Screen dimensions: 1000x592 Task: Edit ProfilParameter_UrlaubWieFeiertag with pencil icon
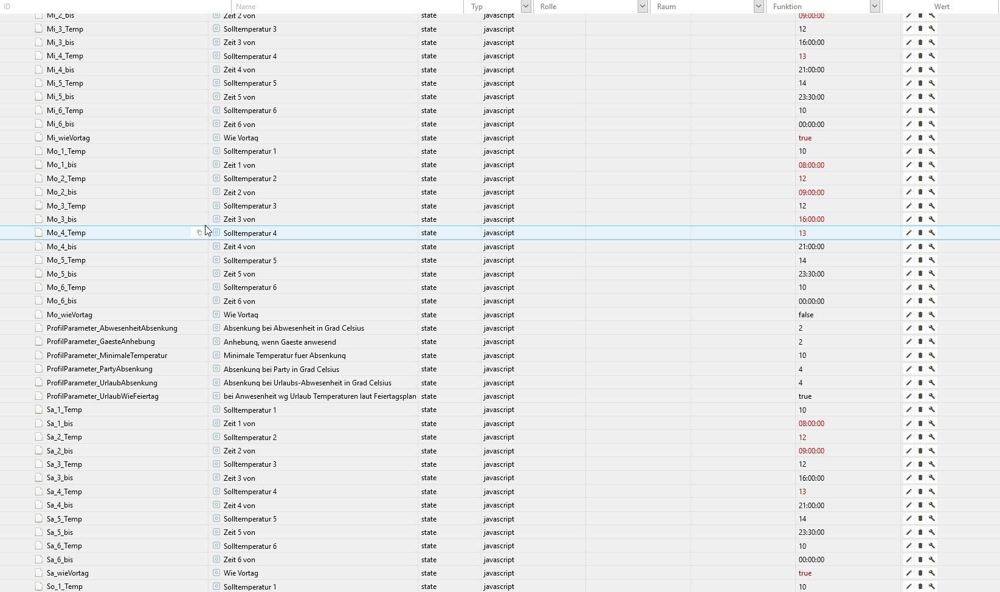[909, 396]
